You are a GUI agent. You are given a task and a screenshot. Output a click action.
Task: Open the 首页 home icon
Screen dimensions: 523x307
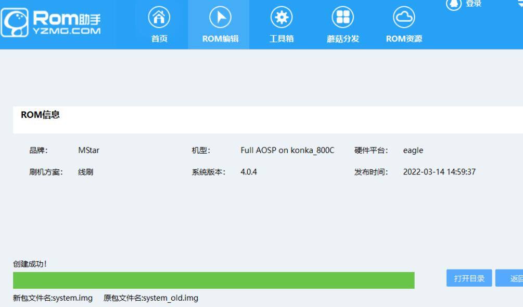tap(158, 17)
